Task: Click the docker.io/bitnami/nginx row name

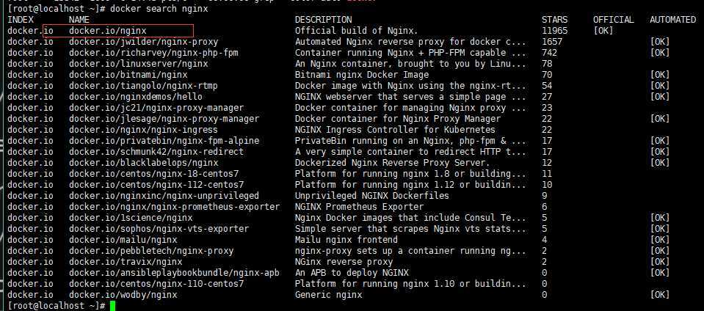Action: 128,75
